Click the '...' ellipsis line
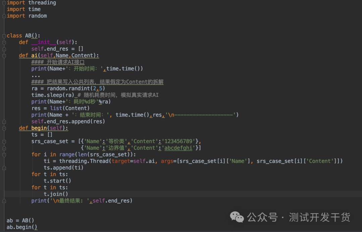Viewport: 362px width, 232px height. (x=36, y=75)
